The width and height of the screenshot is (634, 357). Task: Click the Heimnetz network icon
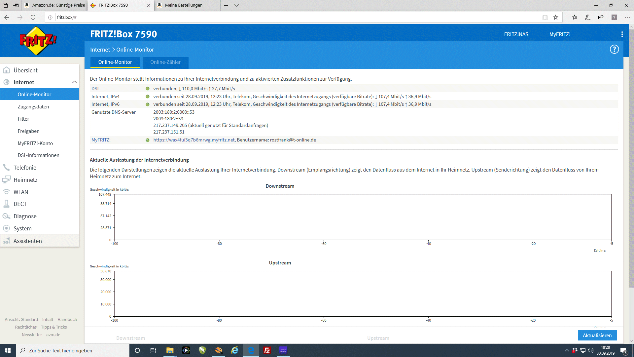coord(6,180)
